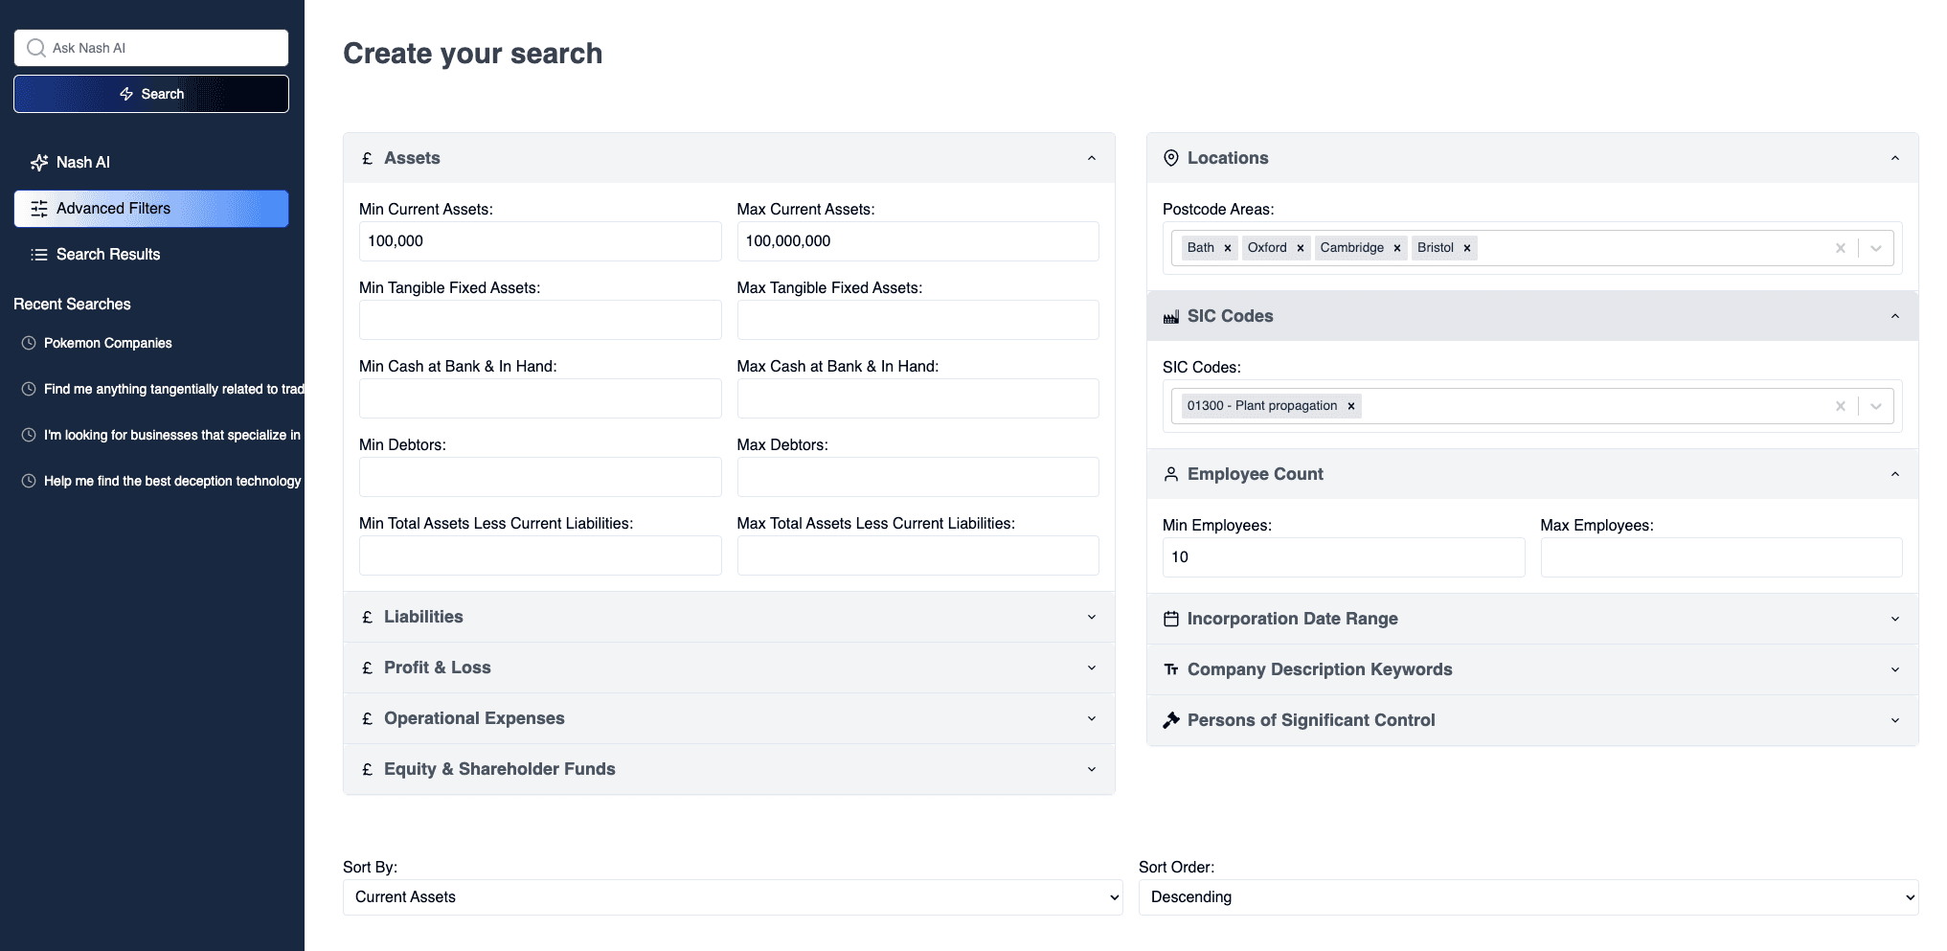Open Search Results in sidebar
The width and height of the screenshot is (1947, 951).
[107, 255]
